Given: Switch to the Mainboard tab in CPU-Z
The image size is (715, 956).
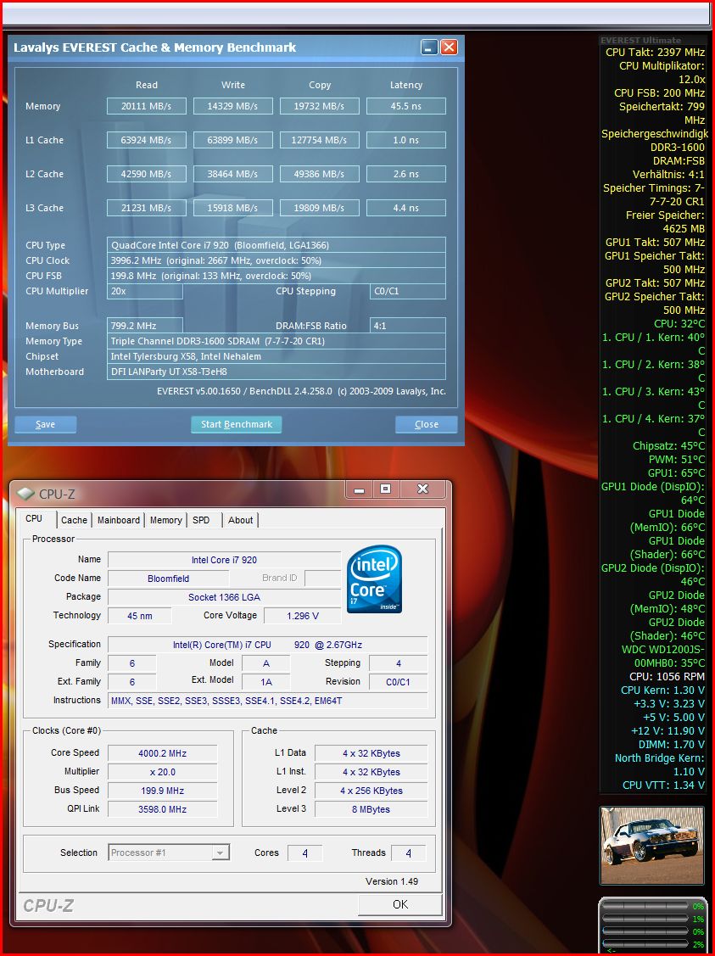Looking at the screenshot, I should click(118, 520).
